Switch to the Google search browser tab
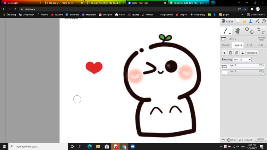The height and width of the screenshot is (150, 267). coord(188,3)
